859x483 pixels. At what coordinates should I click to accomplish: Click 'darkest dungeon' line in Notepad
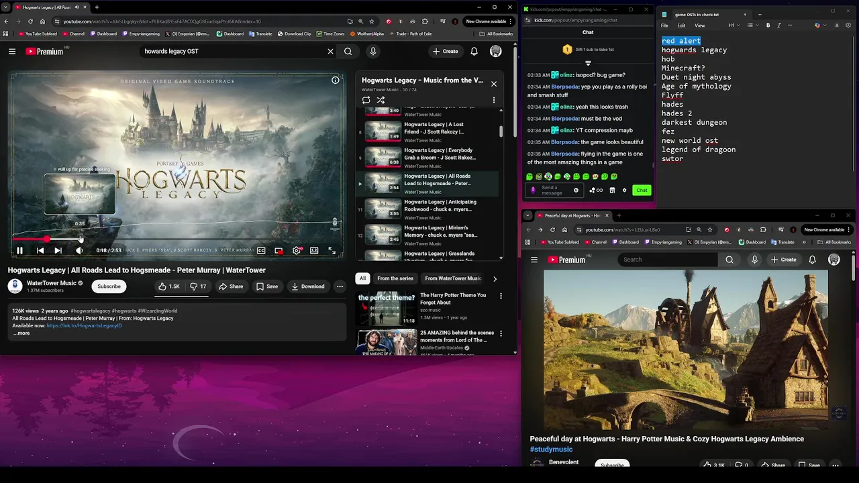694,122
